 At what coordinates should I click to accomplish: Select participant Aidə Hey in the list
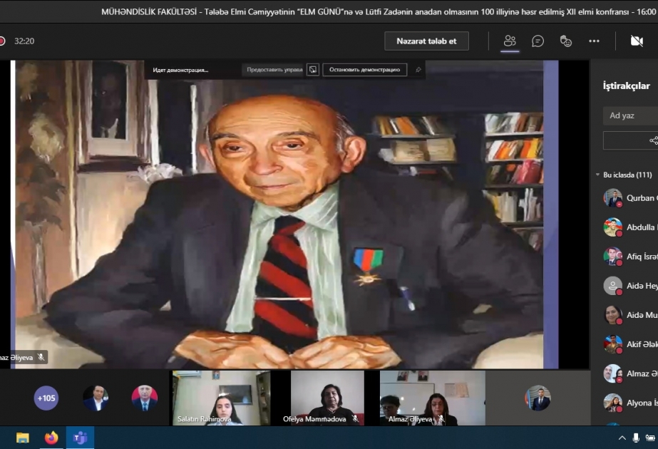pos(630,286)
